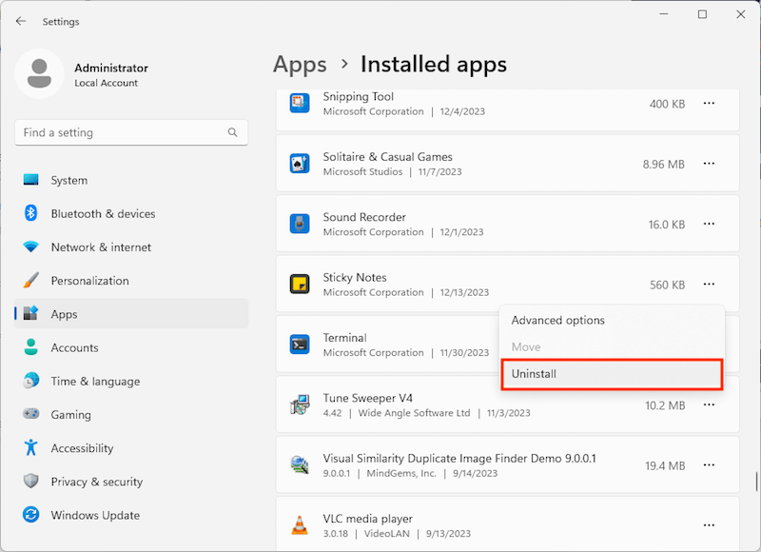Image resolution: width=761 pixels, height=552 pixels.
Task: Click the Tune Sweeper V4 icon
Action: click(300, 404)
